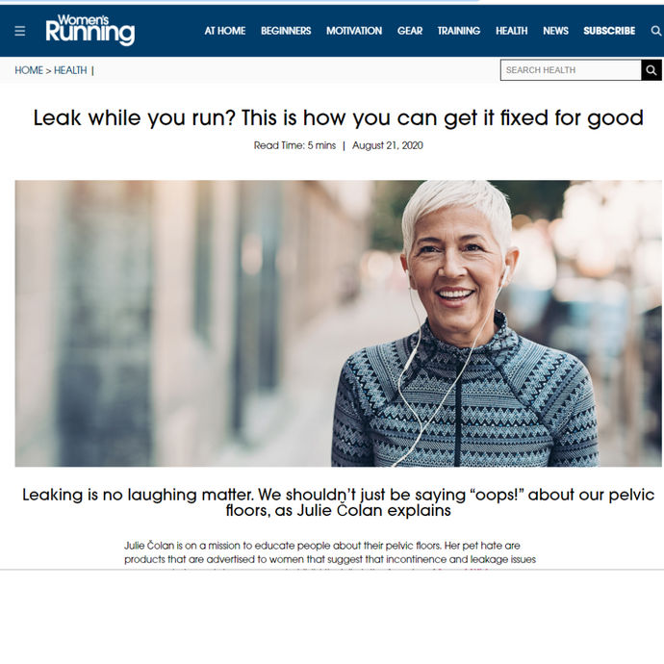Visit the Training section

(459, 31)
